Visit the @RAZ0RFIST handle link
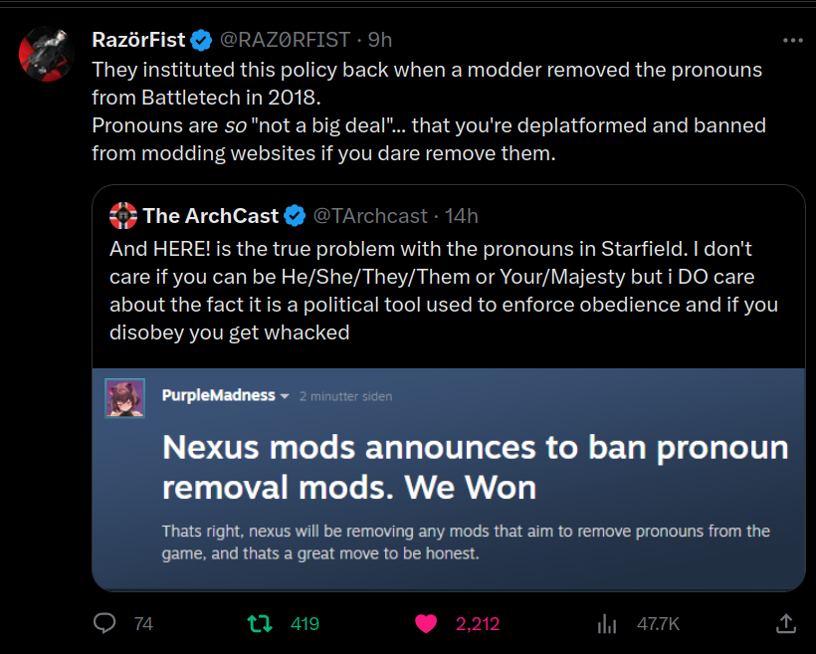Viewport: 816px width, 654px height. [285, 41]
